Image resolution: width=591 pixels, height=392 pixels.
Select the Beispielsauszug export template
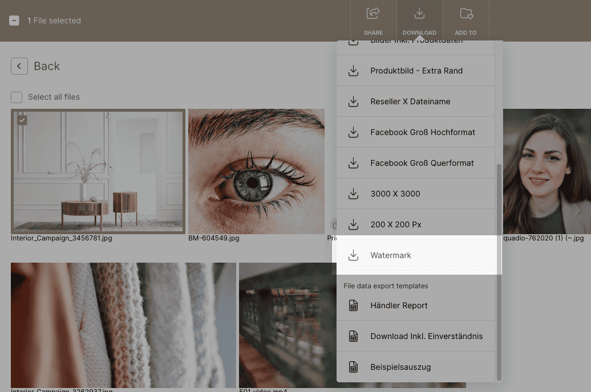pyautogui.click(x=415, y=367)
